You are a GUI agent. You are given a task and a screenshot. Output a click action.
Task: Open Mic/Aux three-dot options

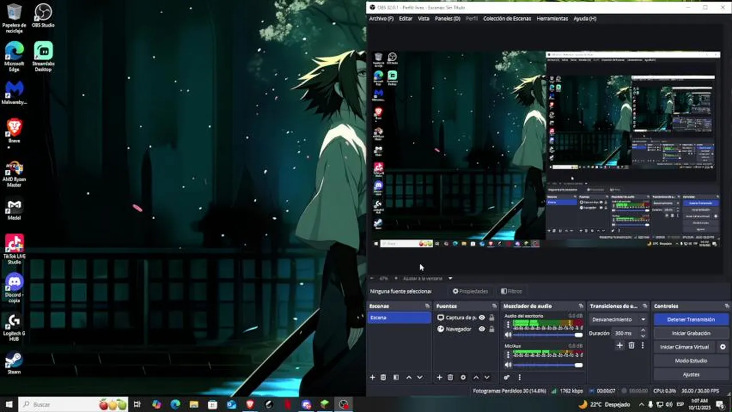pos(507,355)
